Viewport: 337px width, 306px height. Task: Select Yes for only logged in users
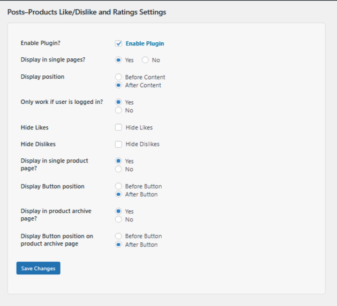pos(118,102)
